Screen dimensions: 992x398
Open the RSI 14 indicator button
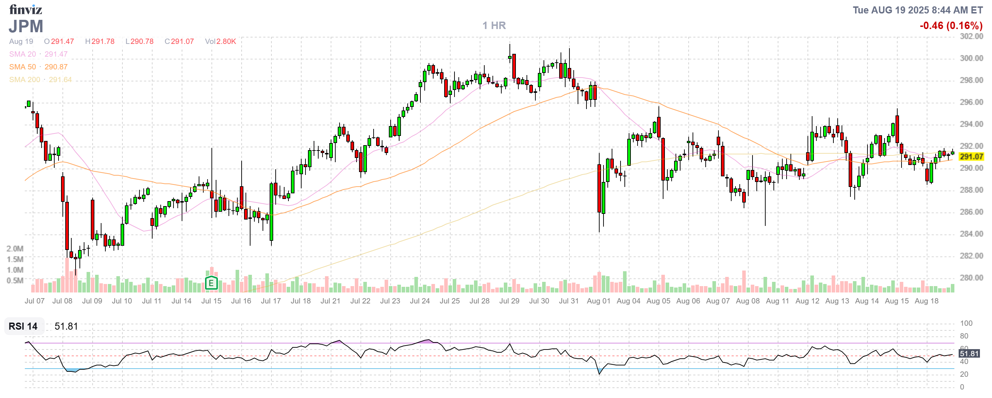click(23, 326)
